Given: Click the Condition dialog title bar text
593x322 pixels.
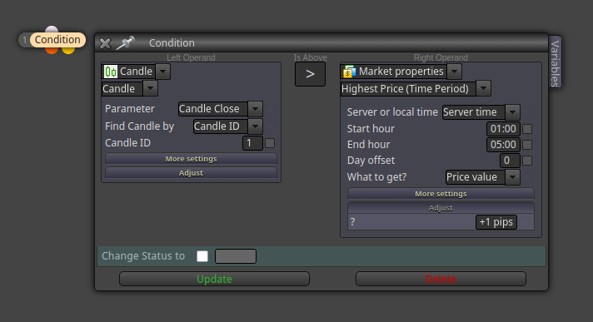Looking at the screenshot, I should pyautogui.click(x=172, y=43).
